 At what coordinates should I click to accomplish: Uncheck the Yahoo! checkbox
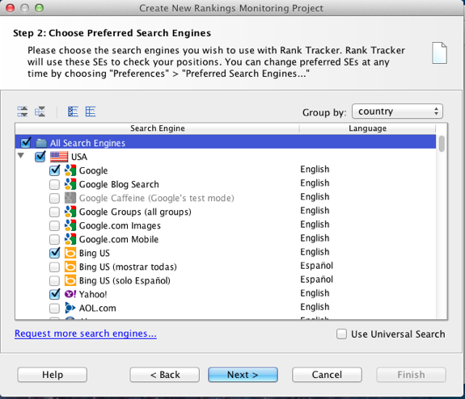(54, 294)
